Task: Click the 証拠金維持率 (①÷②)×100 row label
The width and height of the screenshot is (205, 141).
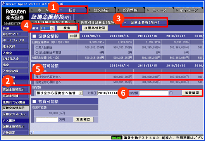Action: (x=51, y=42)
